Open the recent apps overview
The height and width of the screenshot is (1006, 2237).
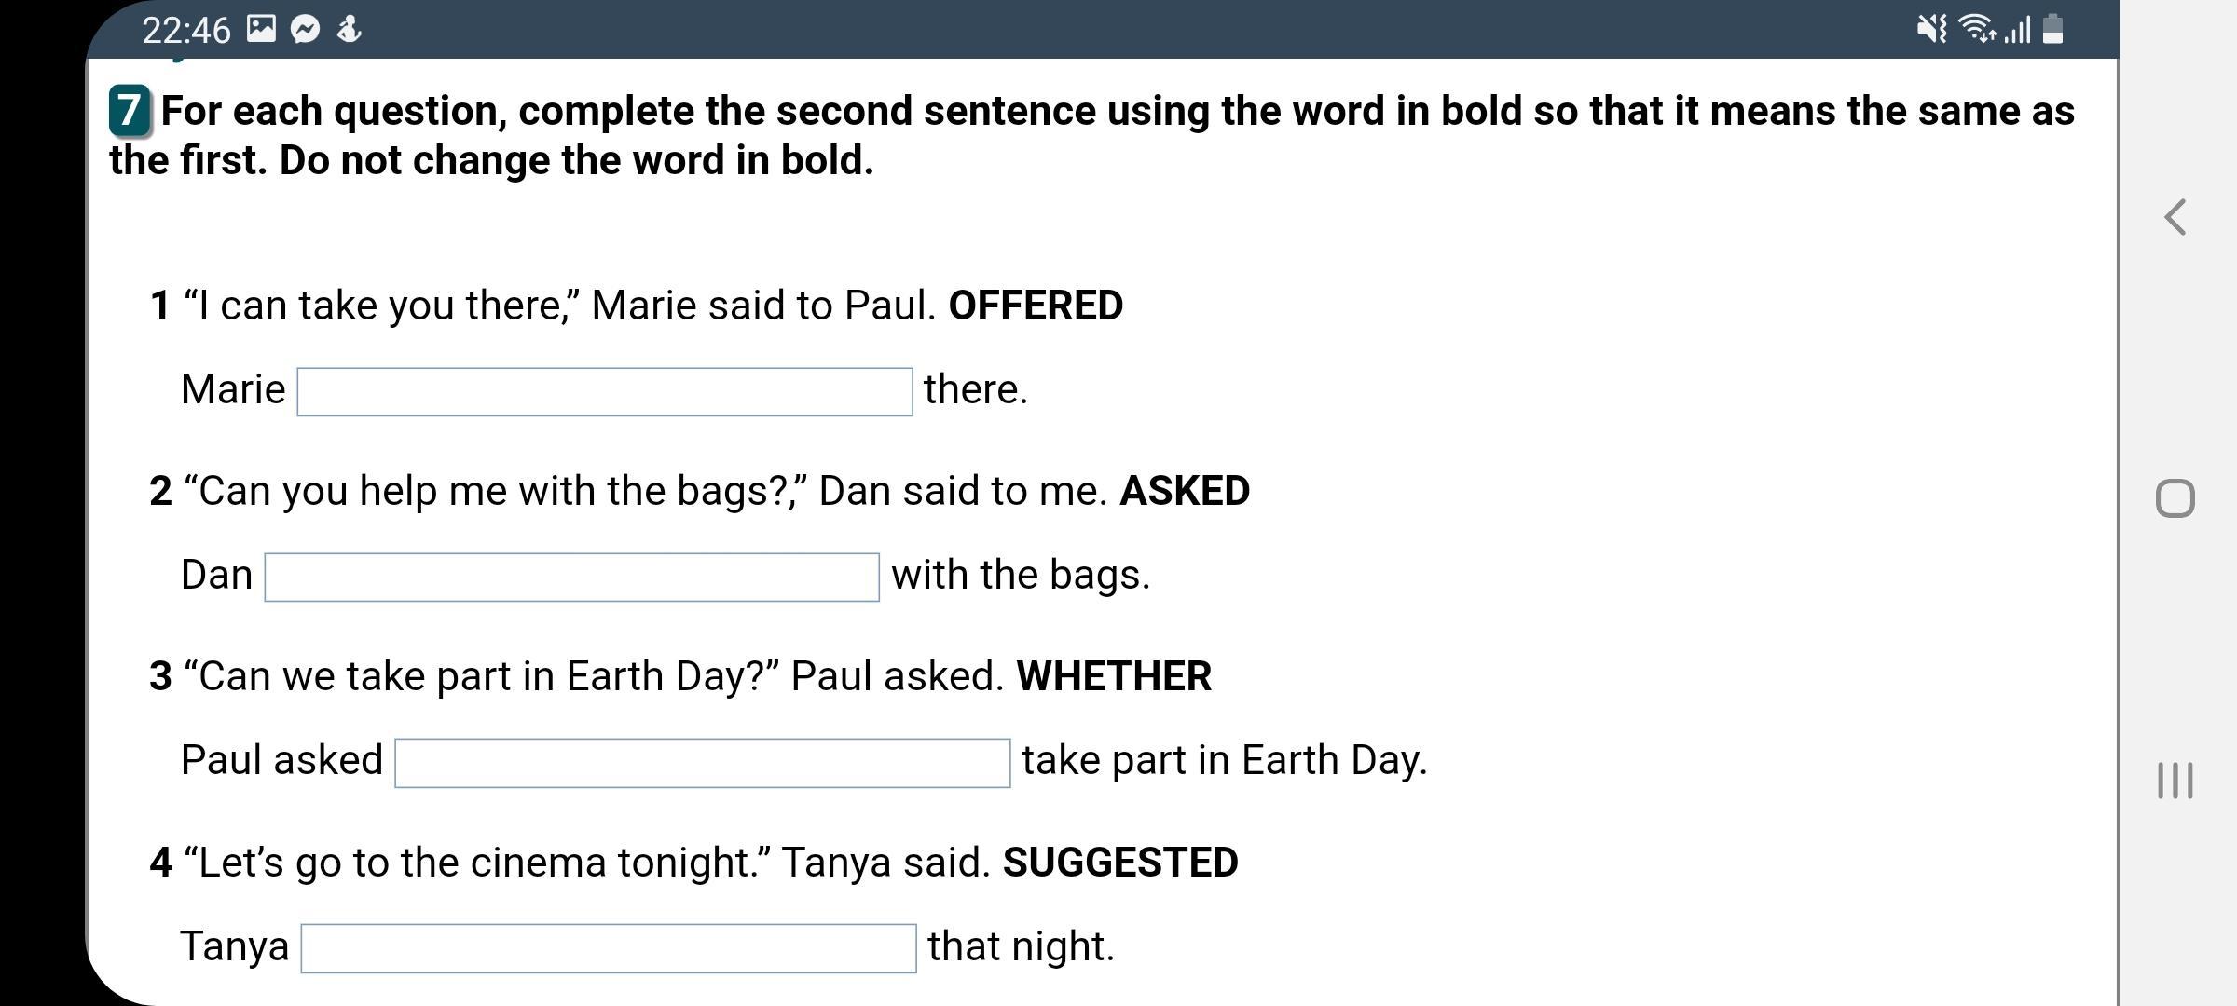2175,780
